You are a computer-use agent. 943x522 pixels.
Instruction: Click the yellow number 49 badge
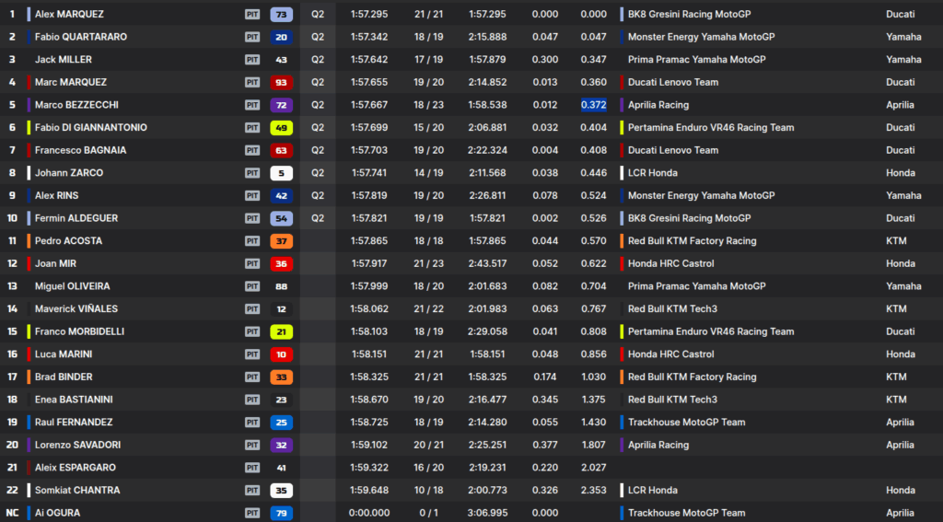point(282,128)
